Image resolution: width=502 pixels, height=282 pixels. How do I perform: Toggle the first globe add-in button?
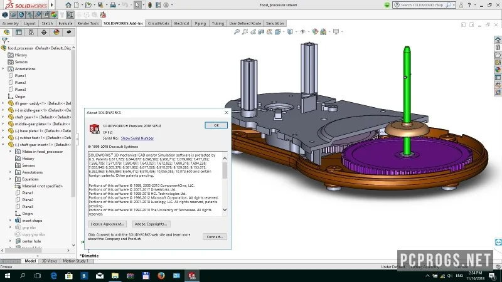point(5,14)
